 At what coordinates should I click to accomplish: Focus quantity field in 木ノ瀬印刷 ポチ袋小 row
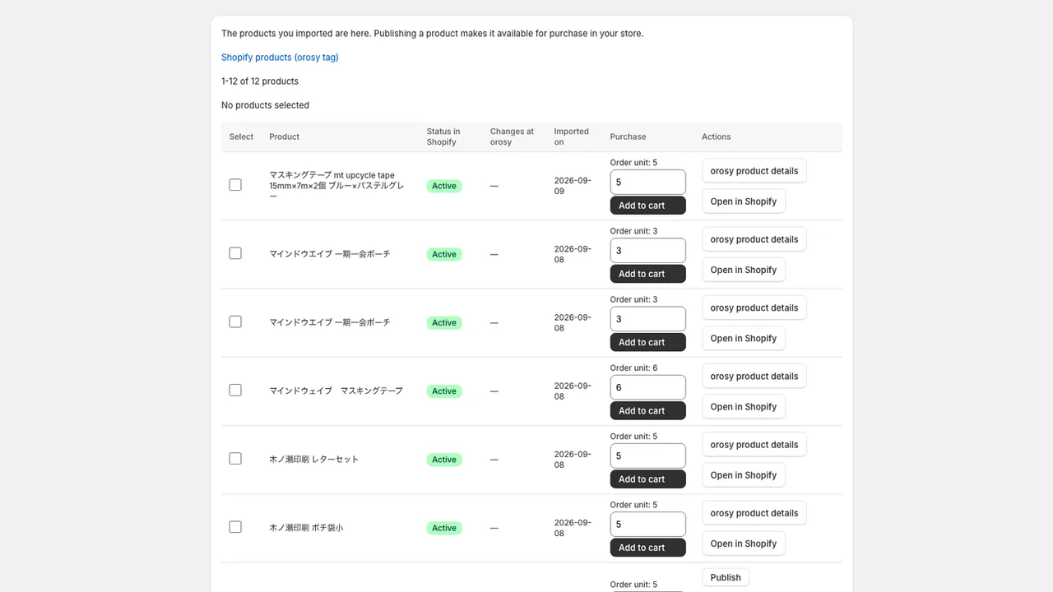click(x=647, y=525)
